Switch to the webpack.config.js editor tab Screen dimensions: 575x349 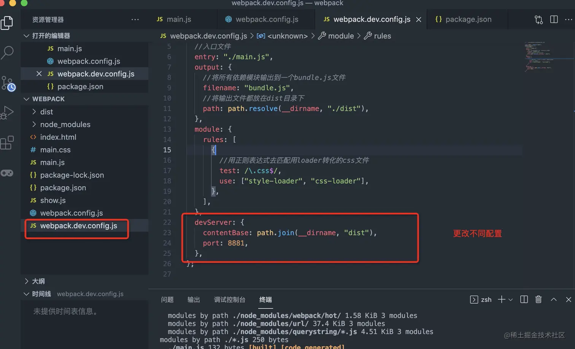[266, 19]
